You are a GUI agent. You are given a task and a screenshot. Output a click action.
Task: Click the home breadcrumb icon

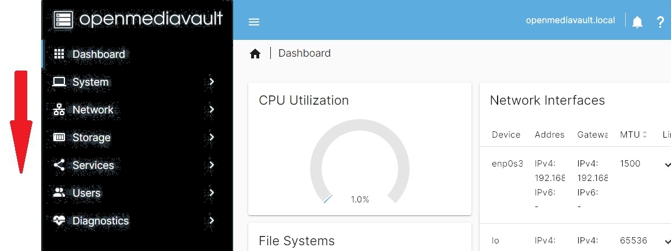pos(255,54)
